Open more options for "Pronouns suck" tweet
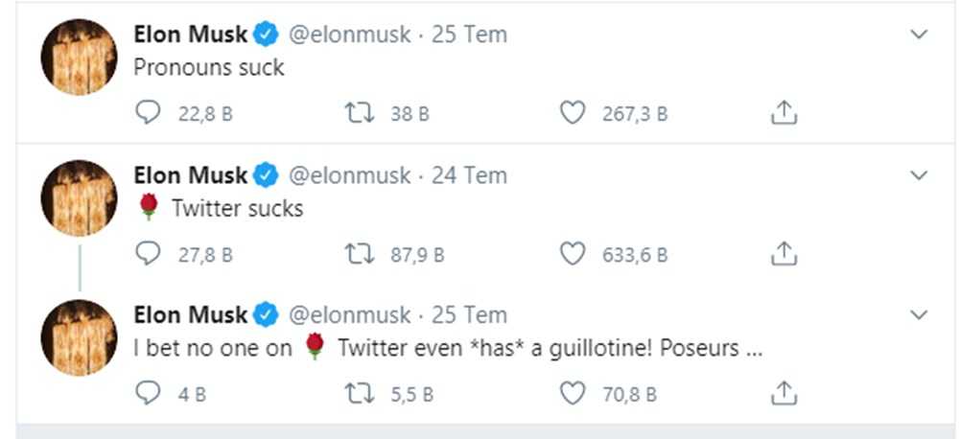The image size is (959, 439). (x=919, y=35)
